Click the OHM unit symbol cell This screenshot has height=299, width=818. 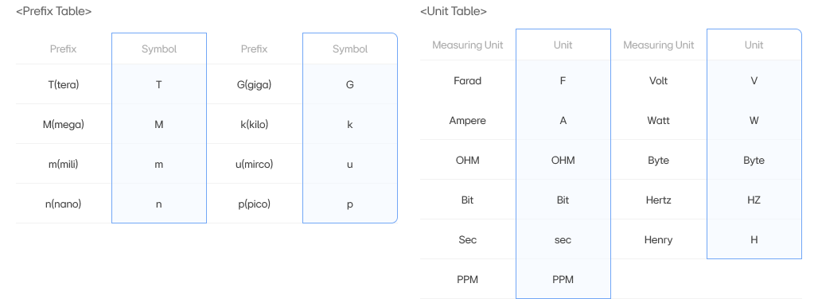(x=563, y=160)
